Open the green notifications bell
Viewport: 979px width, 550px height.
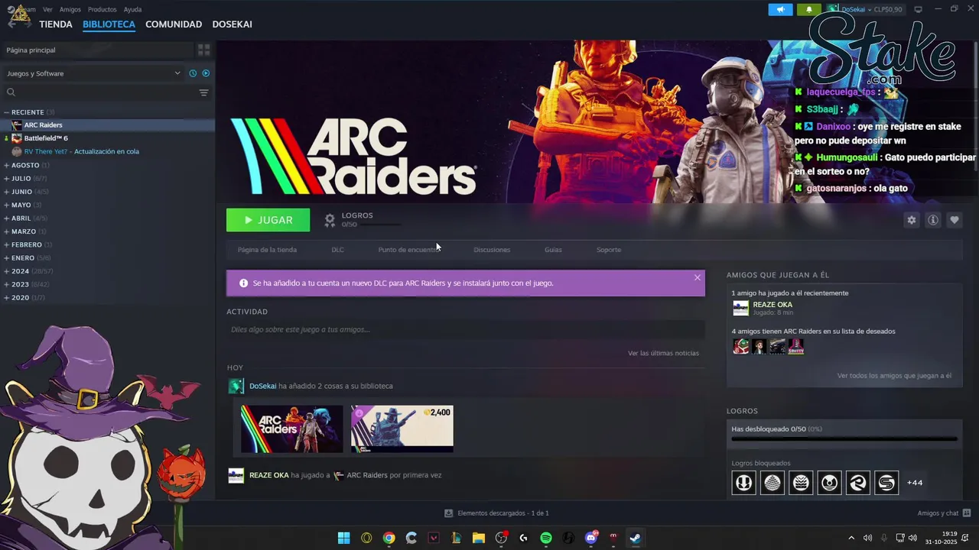tap(809, 9)
